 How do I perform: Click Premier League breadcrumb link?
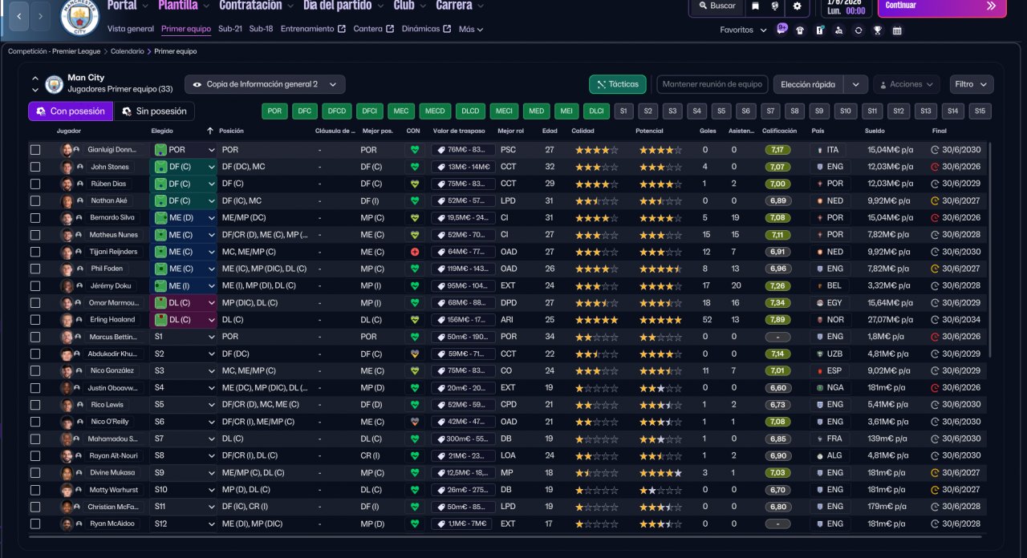[x=54, y=51]
